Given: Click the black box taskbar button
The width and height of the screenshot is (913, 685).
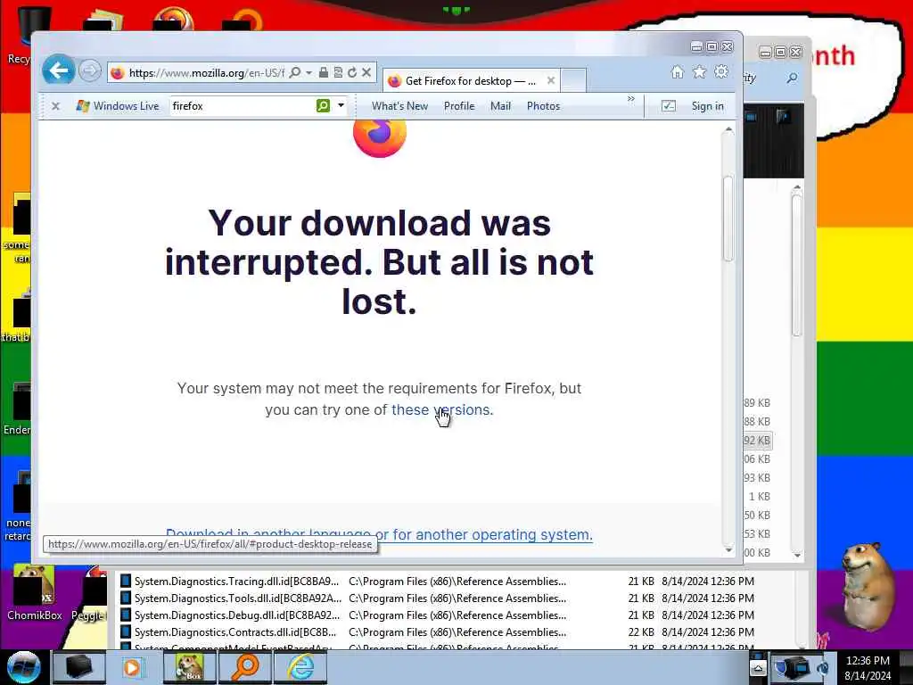Looking at the screenshot, I should [79, 667].
